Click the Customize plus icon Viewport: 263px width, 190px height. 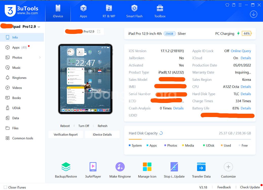(x=228, y=167)
